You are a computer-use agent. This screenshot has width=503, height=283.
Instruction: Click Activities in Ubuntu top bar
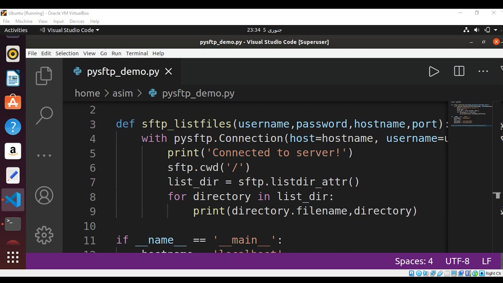click(16, 30)
